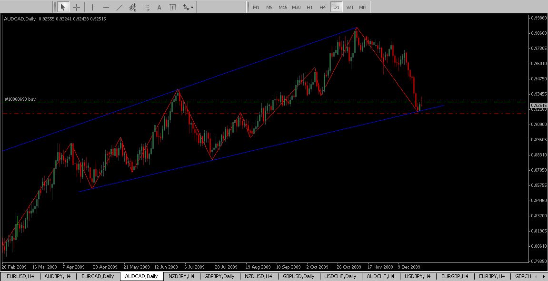This screenshot has height=281, width=548.
Task: Open the EURUSD,H4 chart tab
Action: 20,276
